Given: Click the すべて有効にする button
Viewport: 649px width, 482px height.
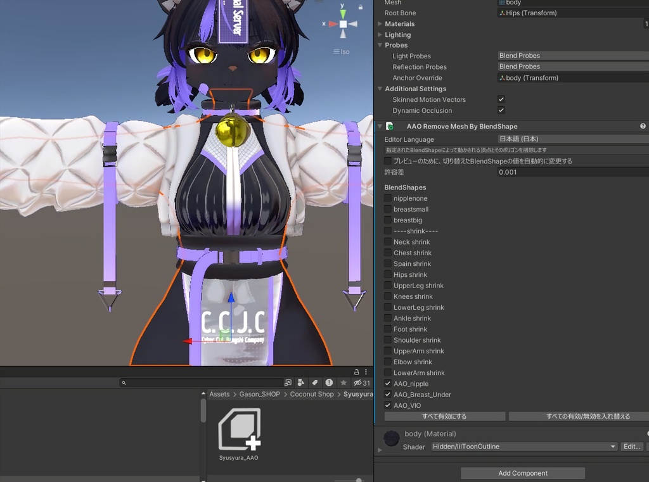Looking at the screenshot, I should [444, 416].
